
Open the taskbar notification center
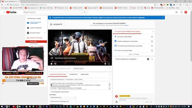pos(189,106)
